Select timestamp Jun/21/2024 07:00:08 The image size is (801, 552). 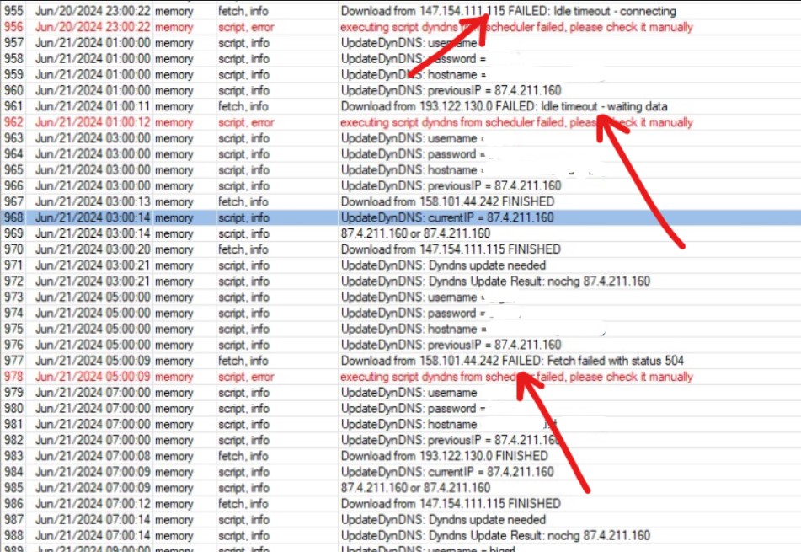click(93, 455)
